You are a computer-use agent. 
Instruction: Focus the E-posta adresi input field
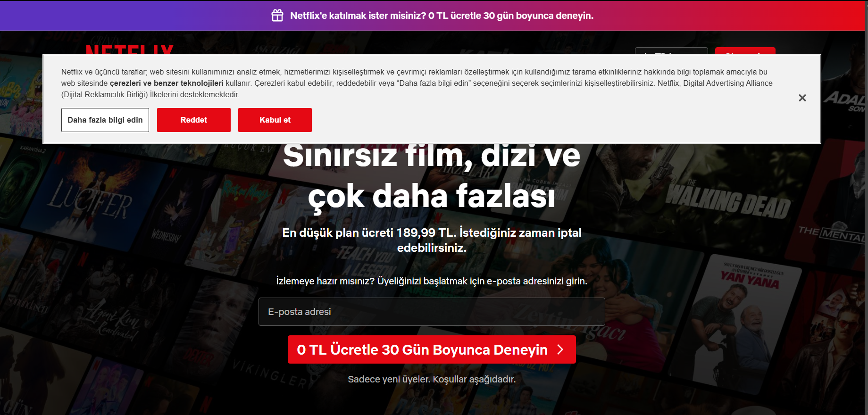click(432, 312)
